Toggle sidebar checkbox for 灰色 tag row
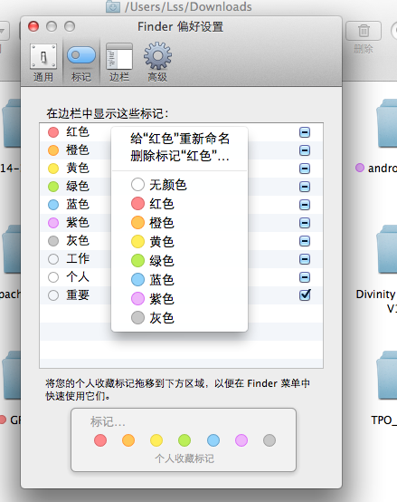 pyautogui.click(x=305, y=241)
